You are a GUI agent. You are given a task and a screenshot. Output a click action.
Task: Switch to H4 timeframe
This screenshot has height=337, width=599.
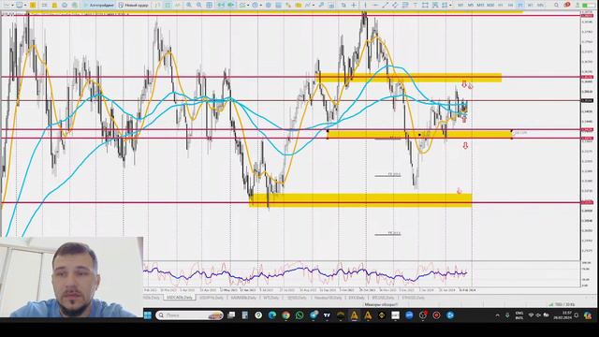coord(510,6)
